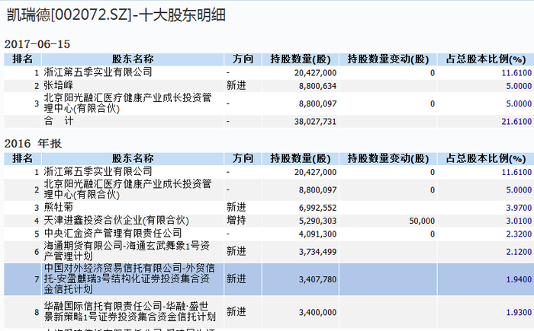Click the holding value 3,400,000
This screenshot has width=534, height=331.
point(317,312)
